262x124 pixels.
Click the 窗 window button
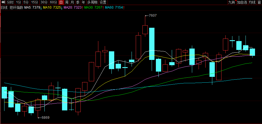click(x=259, y=2)
